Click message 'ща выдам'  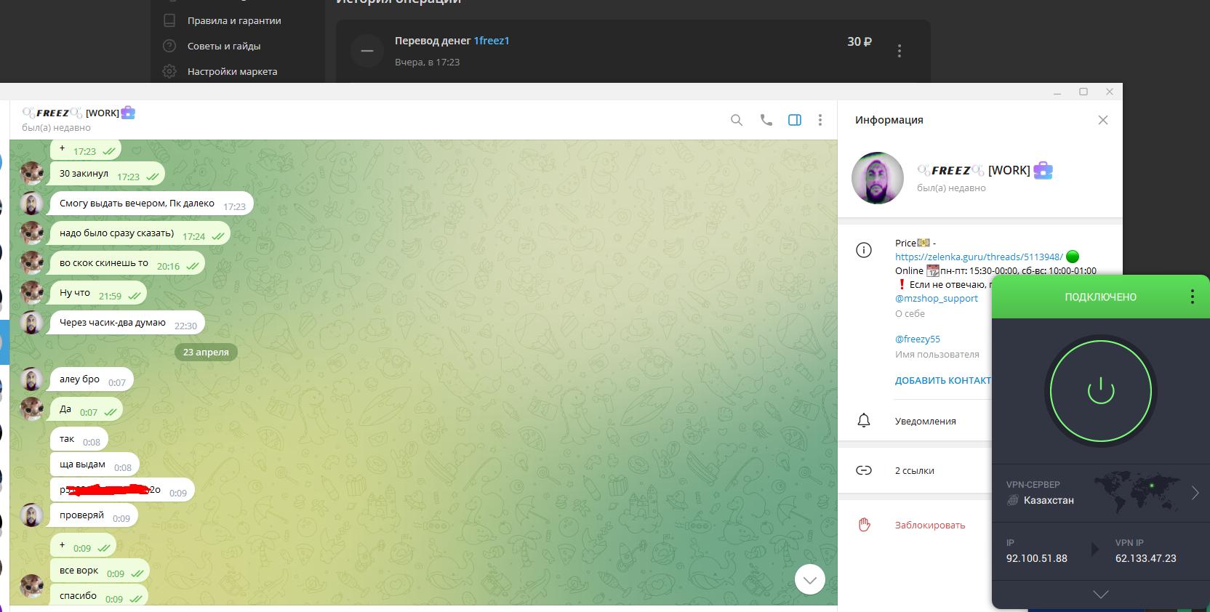95,464
